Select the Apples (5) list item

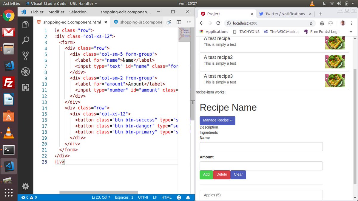pos(261,195)
